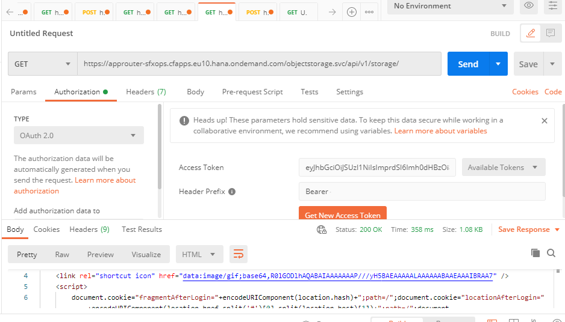Open the Save Response dropdown
565x322 pixels.
point(529,229)
